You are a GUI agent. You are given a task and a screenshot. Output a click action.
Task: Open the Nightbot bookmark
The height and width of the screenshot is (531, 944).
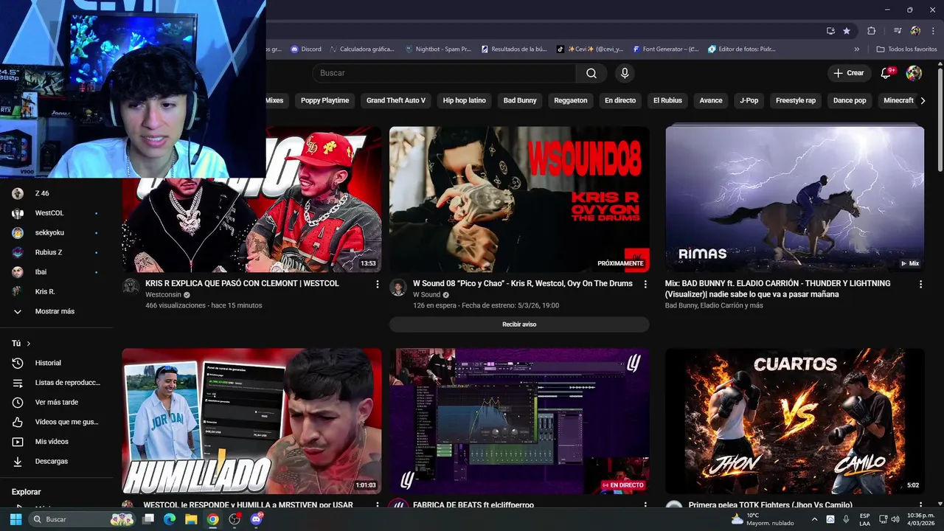pos(438,49)
